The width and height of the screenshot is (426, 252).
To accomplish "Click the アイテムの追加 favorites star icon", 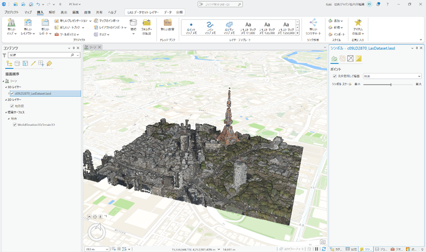I will pos(358,23).
